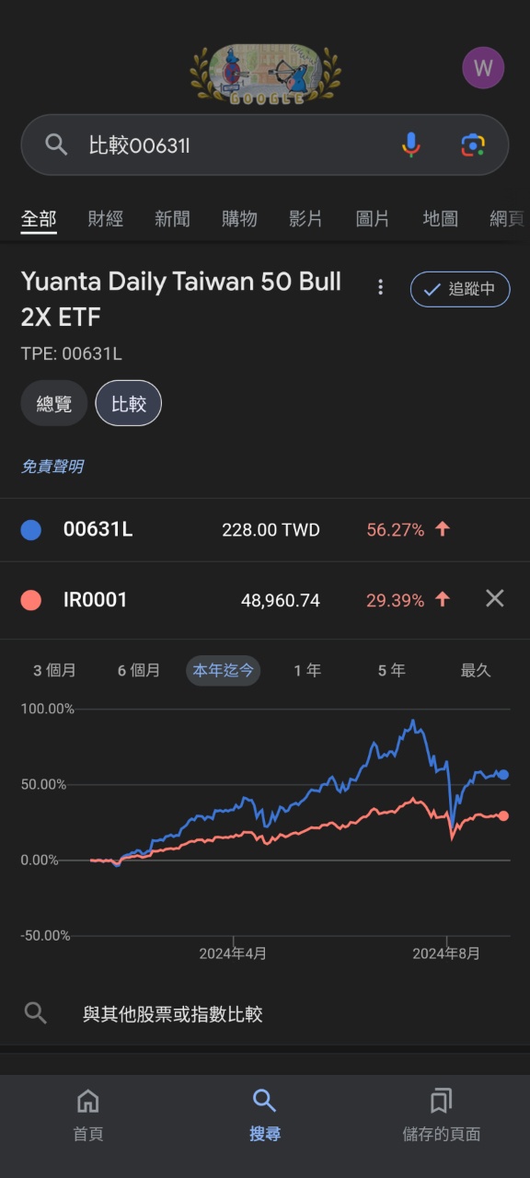Choose the 5 年 time range
530x1178 pixels.
click(x=391, y=670)
